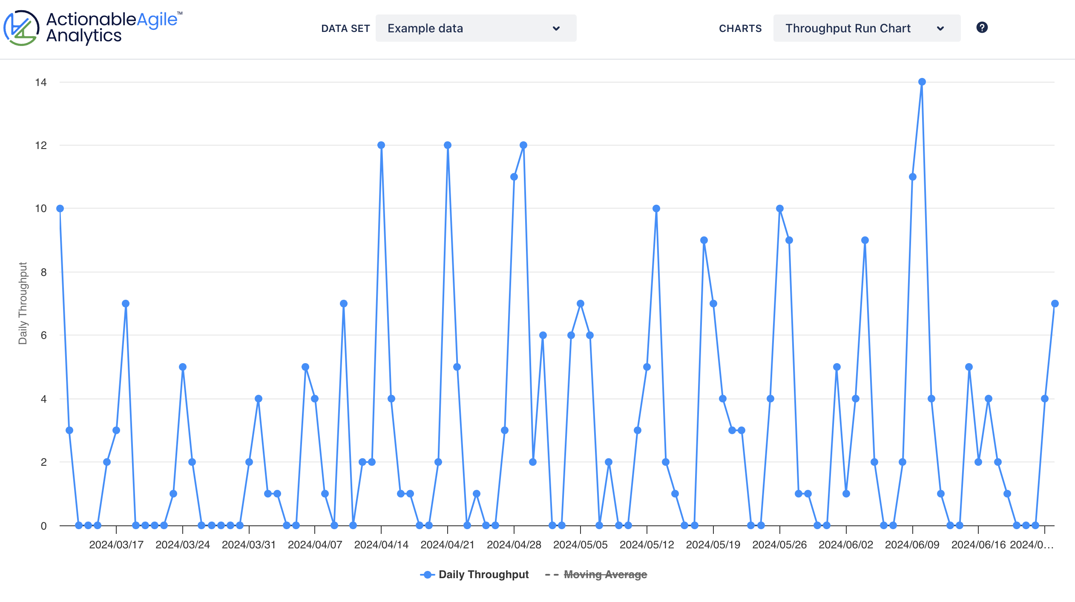
Task: Hide the Daily Throughput line via its legend
Action: 484,574
